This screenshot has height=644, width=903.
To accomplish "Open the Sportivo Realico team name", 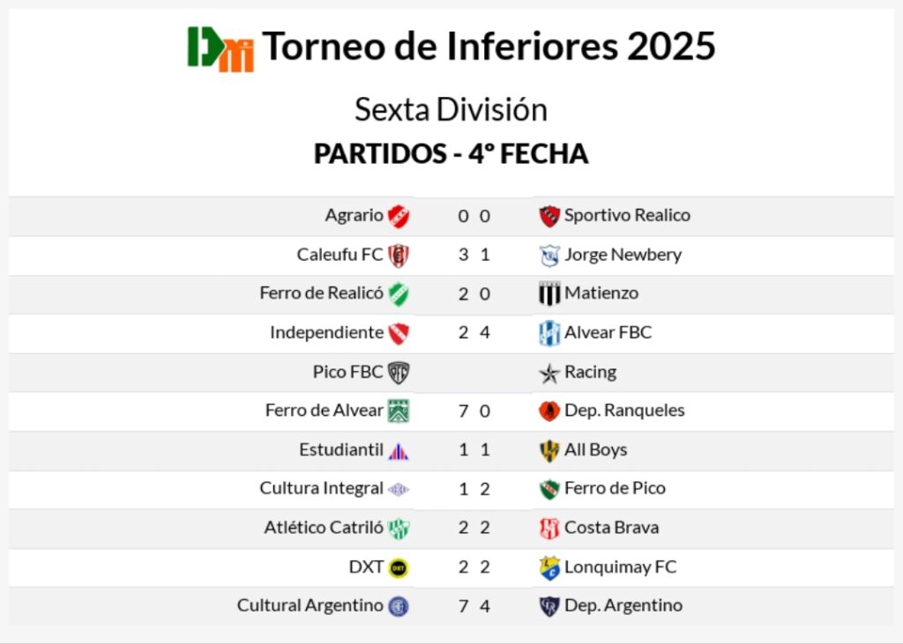I will [x=627, y=215].
